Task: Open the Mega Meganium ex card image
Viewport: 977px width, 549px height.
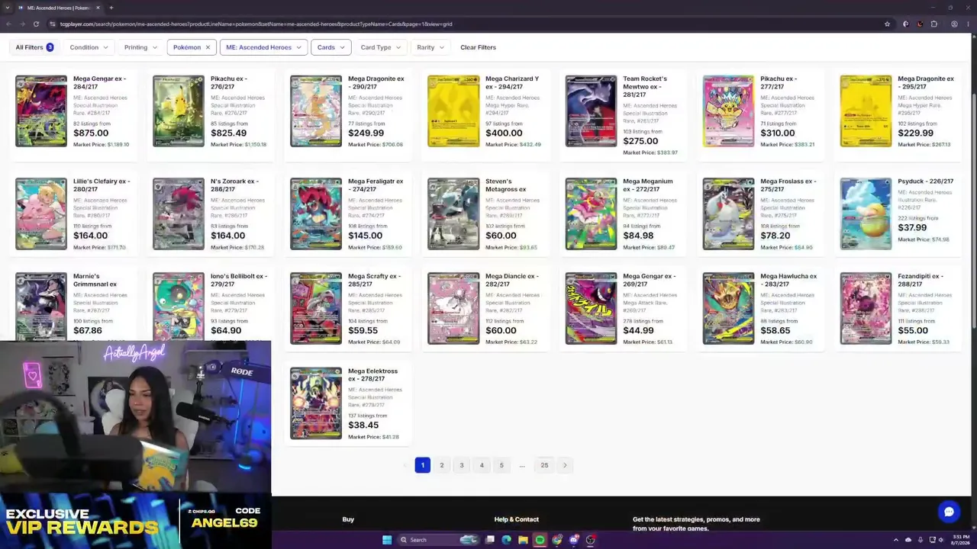Action: coord(591,213)
